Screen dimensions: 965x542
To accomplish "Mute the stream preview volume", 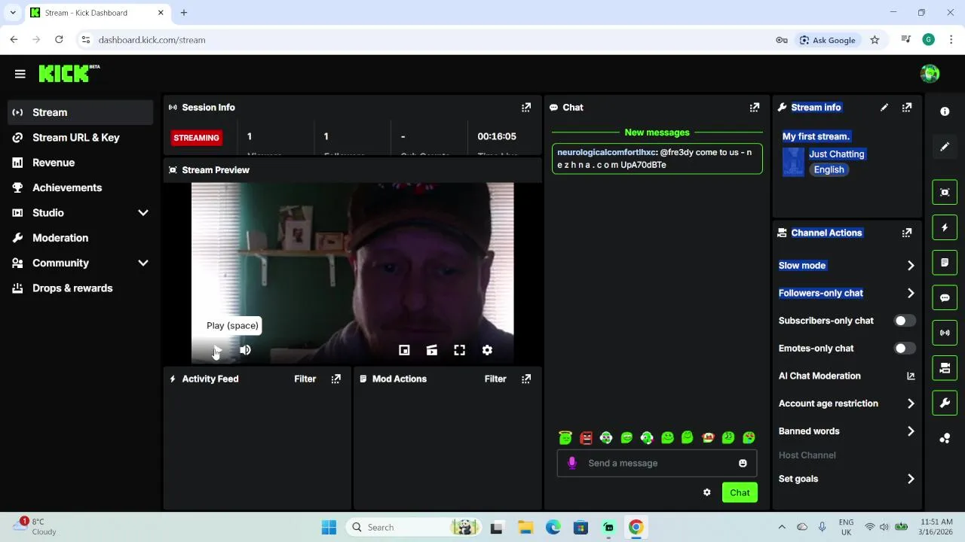I will pos(245,350).
